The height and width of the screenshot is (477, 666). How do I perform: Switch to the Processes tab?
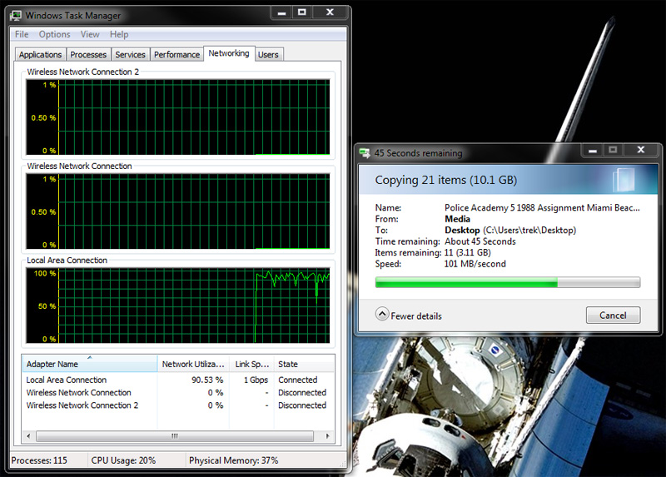[88, 55]
